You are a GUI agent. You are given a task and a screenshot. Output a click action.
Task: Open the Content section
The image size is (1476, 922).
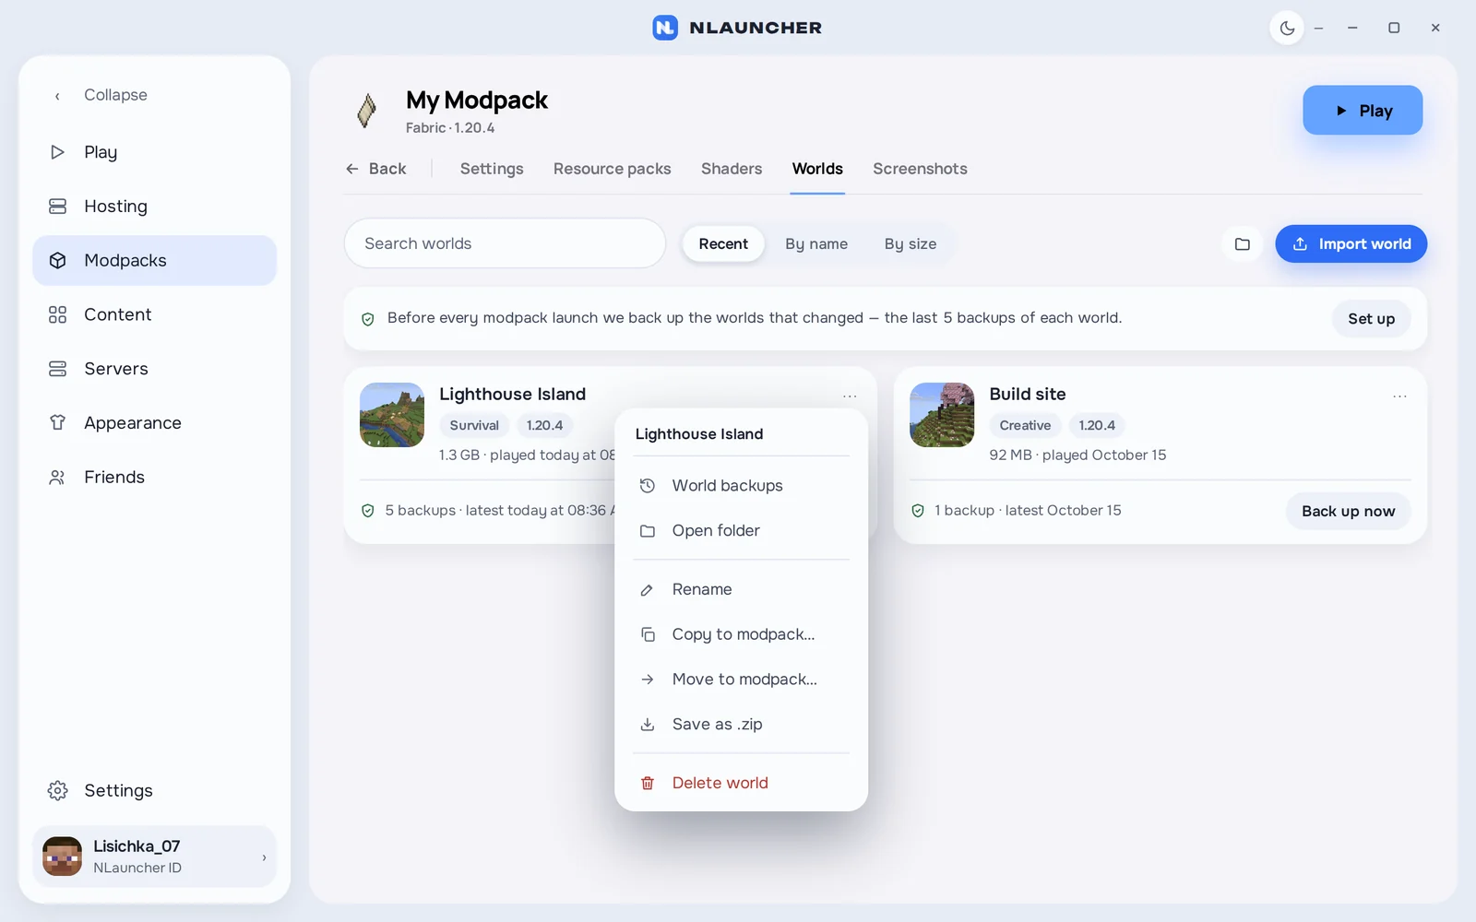click(x=154, y=314)
